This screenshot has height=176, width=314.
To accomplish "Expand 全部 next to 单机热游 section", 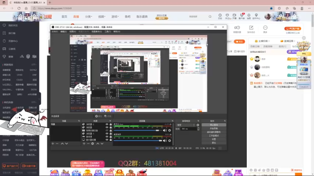I will pyautogui.click(x=34, y=102).
